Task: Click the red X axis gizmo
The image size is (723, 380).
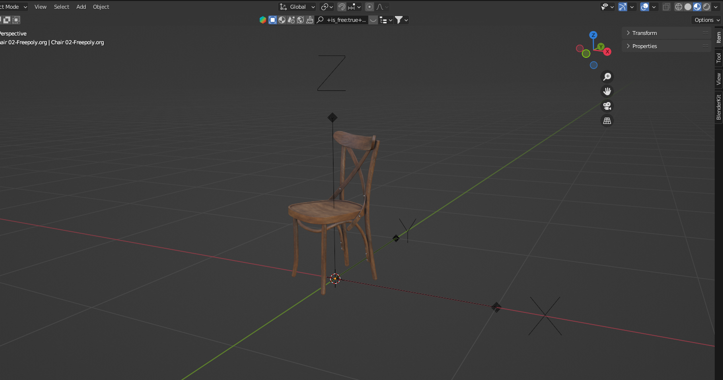Action: tap(608, 52)
